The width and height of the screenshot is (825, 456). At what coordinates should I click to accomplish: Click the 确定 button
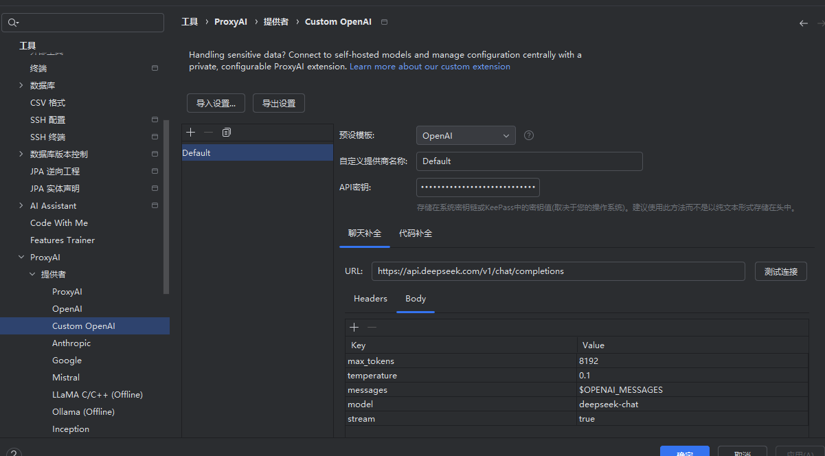[x=685, y=451]
